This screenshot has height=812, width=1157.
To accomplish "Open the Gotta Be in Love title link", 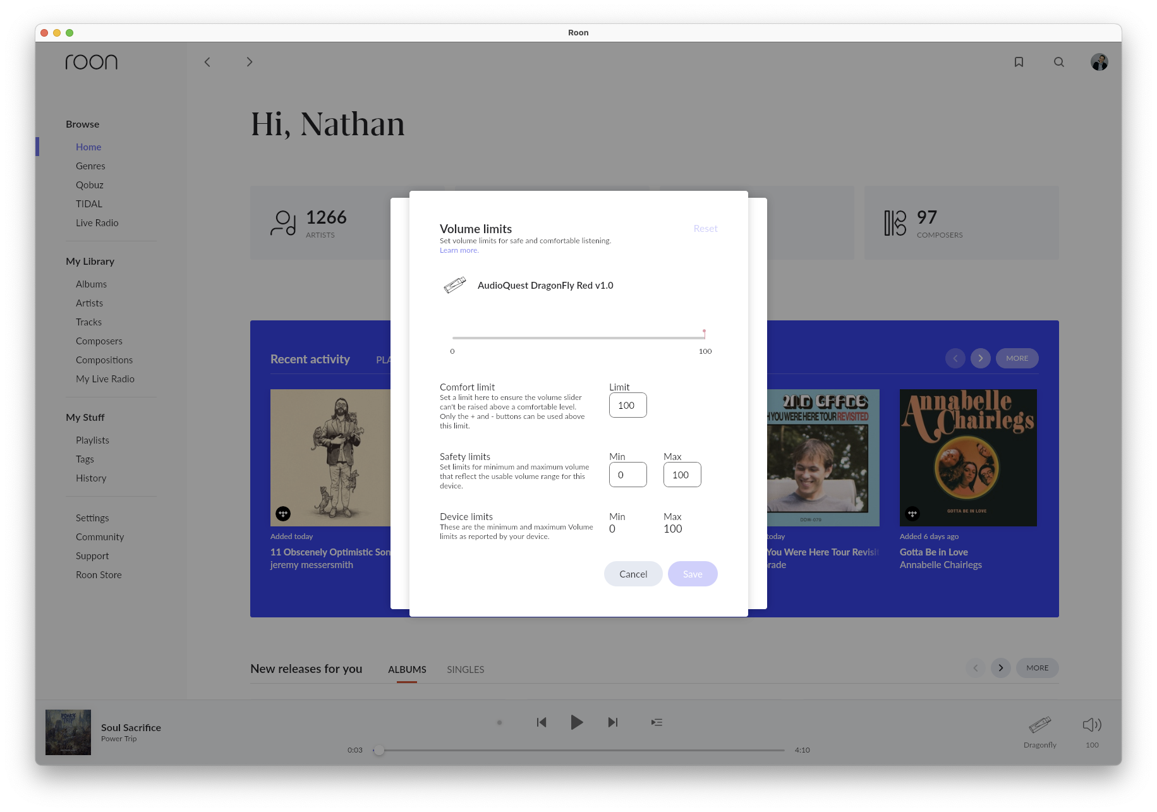I will (933, 552).
